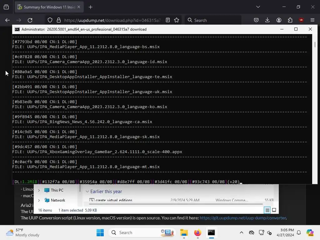Open Firefox extensions menu
The width and height of the screenshot is (320, 240).
click(x=290, y=20)
